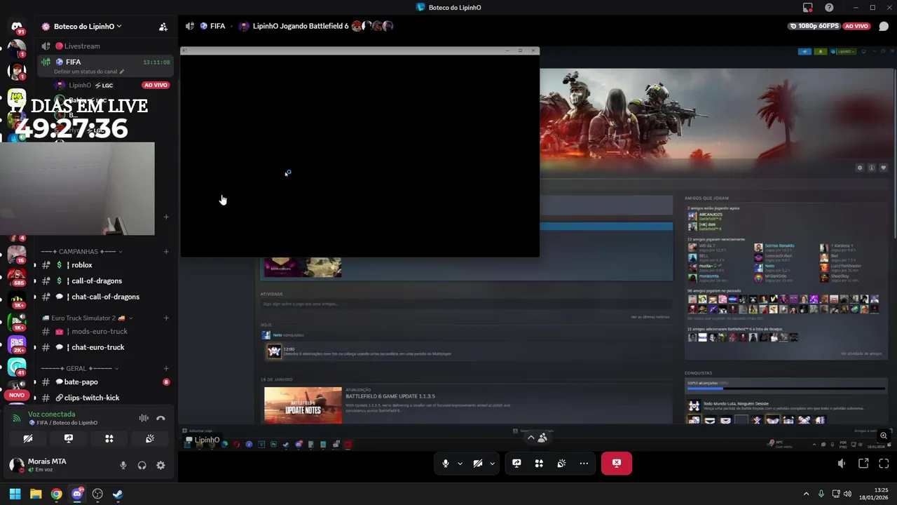This screenshot has width=897, height=505.
Task: Open Steam from taskbar
Action: click(x=118, y=494)
